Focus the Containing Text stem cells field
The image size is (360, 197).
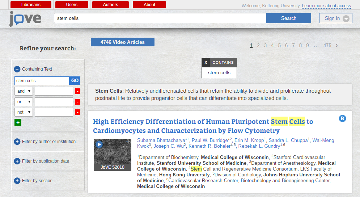42,81
